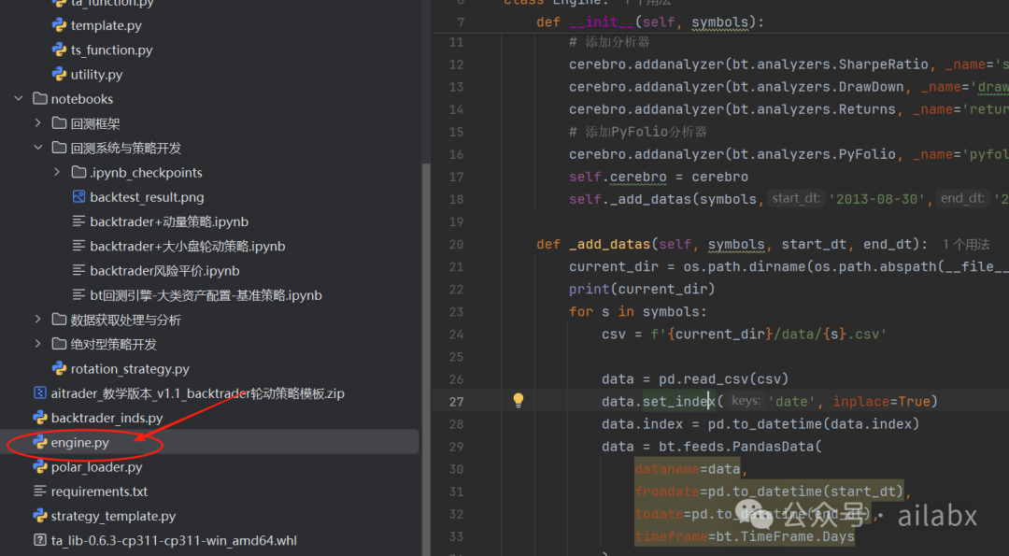1009x556 pixels.
Task: Select template.py in the project tree
Action: (107, 26)
